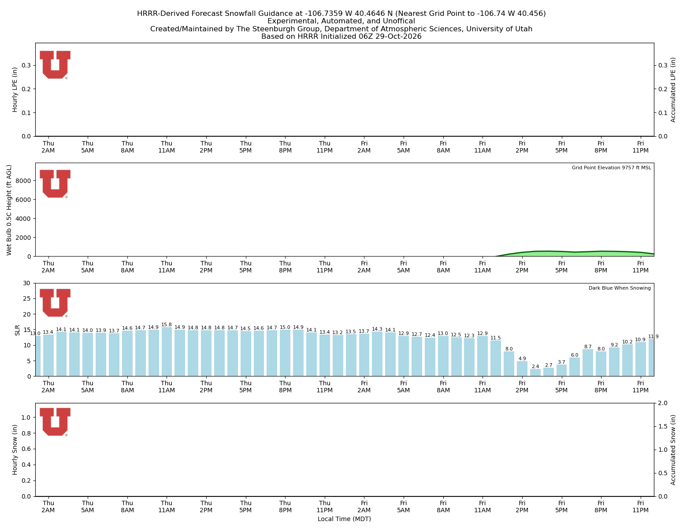Click the SLR bar labeled 13.4
The height and width of the screenshot is (529, 683).
48,355
